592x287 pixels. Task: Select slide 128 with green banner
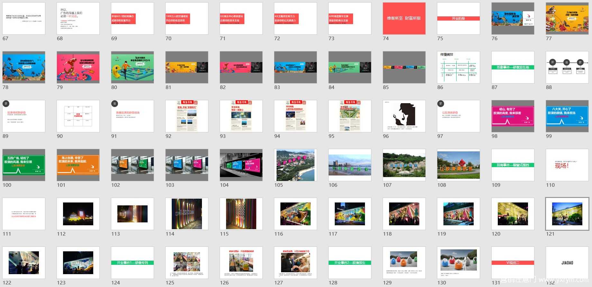coord(350,263)
